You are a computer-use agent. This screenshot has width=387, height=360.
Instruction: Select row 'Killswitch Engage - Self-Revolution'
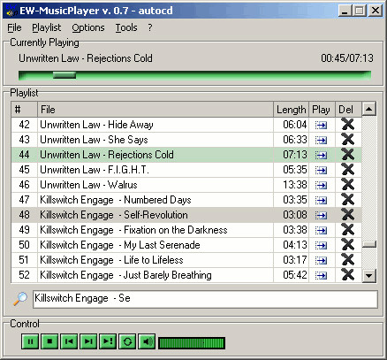[186, 215]
